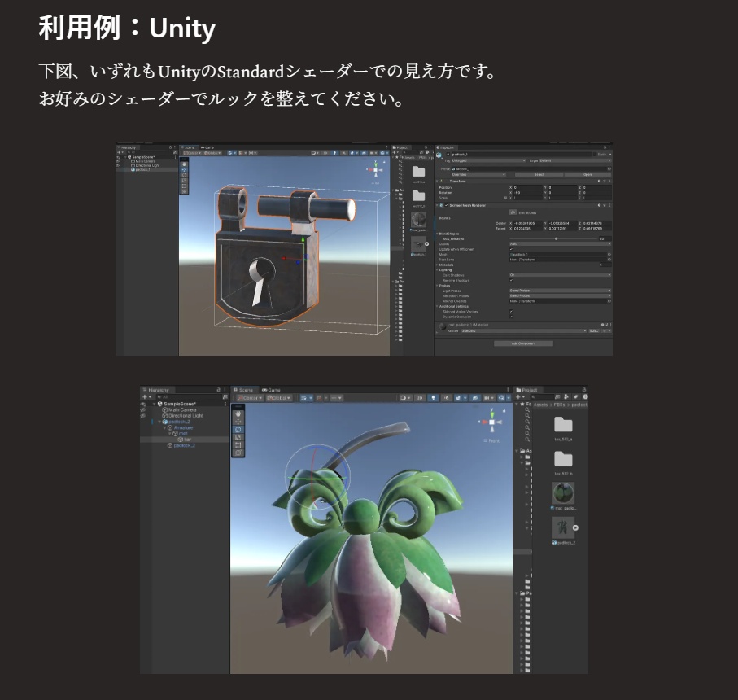Open Shader dropdown in material section
The width and height of the screenshot is (738, 700).
[524, 331]
